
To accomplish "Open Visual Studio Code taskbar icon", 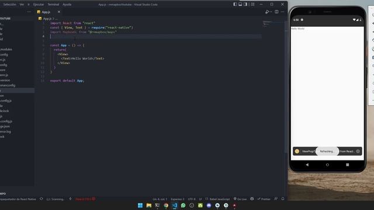I will (175, 205).
